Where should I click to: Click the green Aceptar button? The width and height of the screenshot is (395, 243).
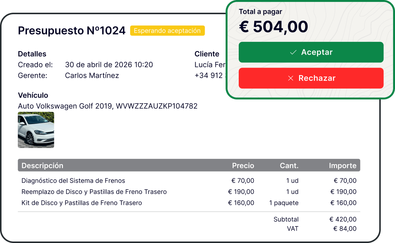coord(311,52)
